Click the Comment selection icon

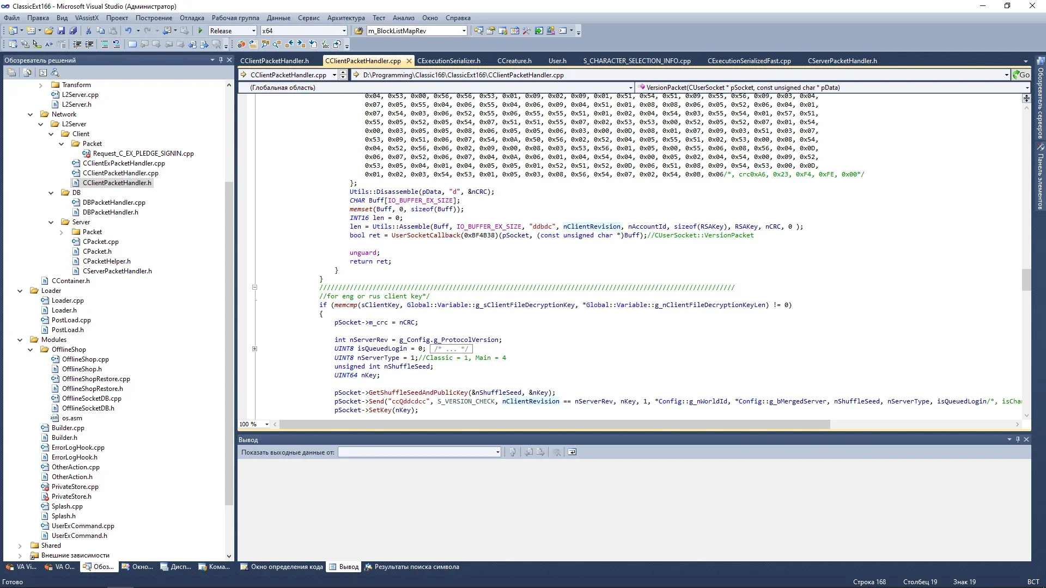tap(105, 45)
